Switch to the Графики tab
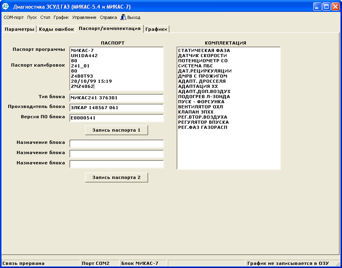The height and width of the screenshot is (268, 342). pyautogui.click(x=156, y=29)
